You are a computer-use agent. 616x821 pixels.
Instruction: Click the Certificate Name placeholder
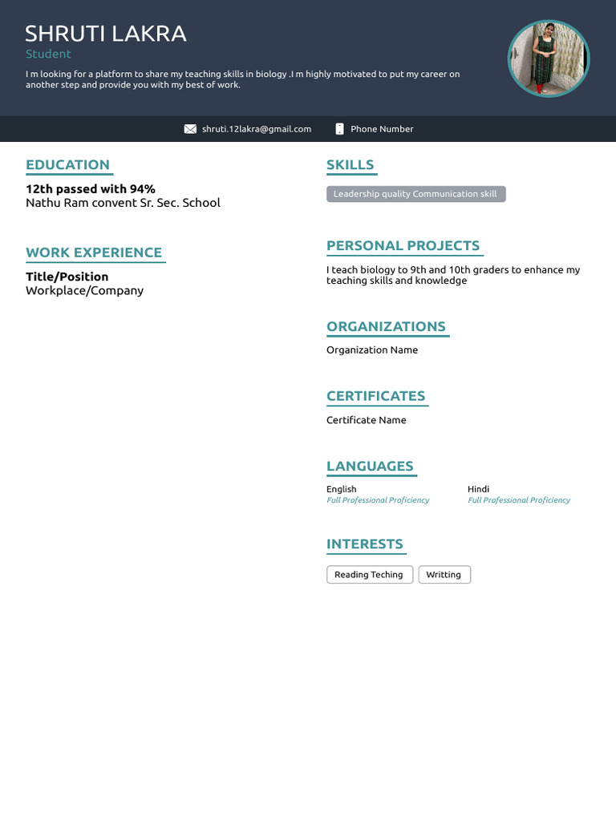[366, 420]
